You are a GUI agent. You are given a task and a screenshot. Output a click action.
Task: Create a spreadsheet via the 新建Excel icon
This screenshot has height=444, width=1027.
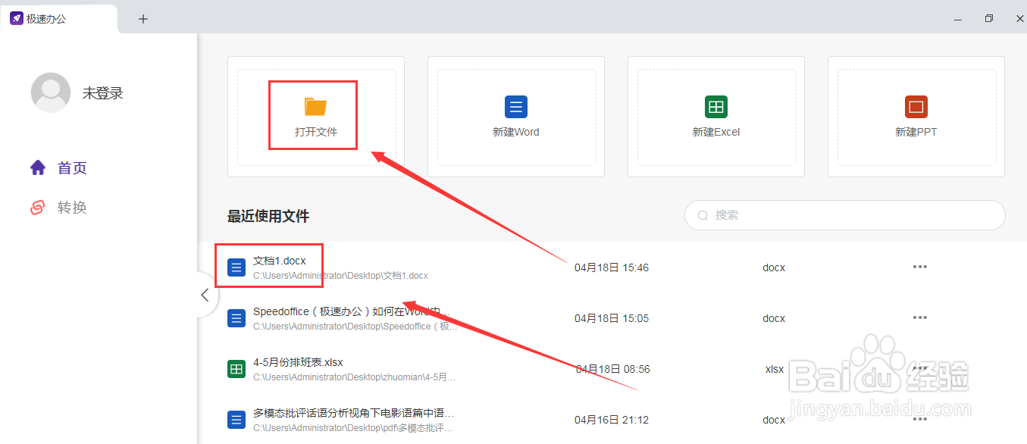click(715, 107)
